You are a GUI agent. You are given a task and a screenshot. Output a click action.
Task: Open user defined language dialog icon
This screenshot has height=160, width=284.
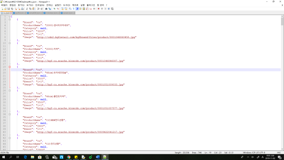pyautogui.click(x=80, y=9)
